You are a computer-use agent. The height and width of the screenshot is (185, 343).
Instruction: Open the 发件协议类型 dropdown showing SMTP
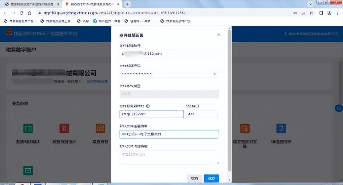[169, 94]
